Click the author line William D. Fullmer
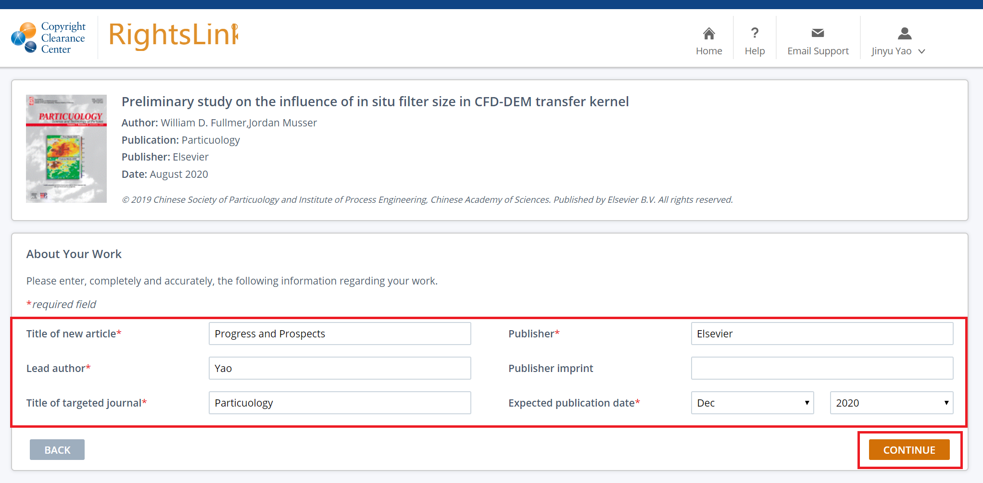983x483 pixels. pos(219,123)
